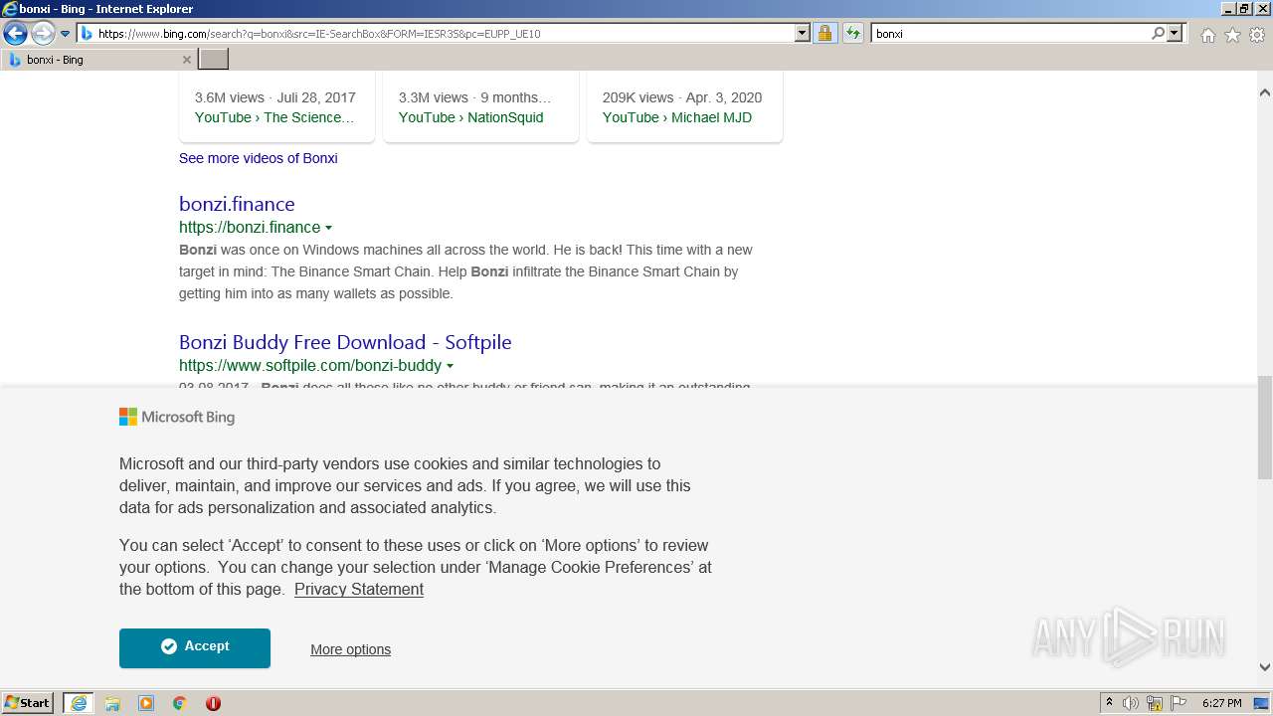Open a new blank tab
1273x716 pixels.
click(x=214, y=60)
